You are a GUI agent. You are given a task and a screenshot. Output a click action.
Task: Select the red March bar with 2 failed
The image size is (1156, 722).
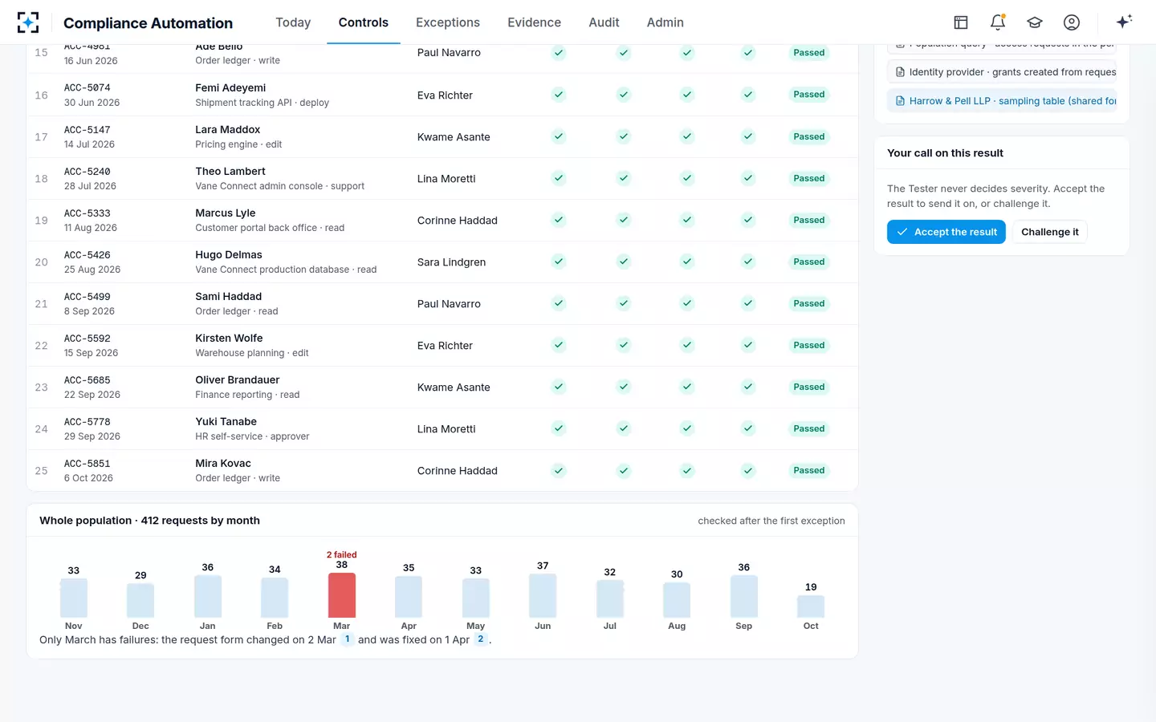pyautogui.click(x=342, y=594)
